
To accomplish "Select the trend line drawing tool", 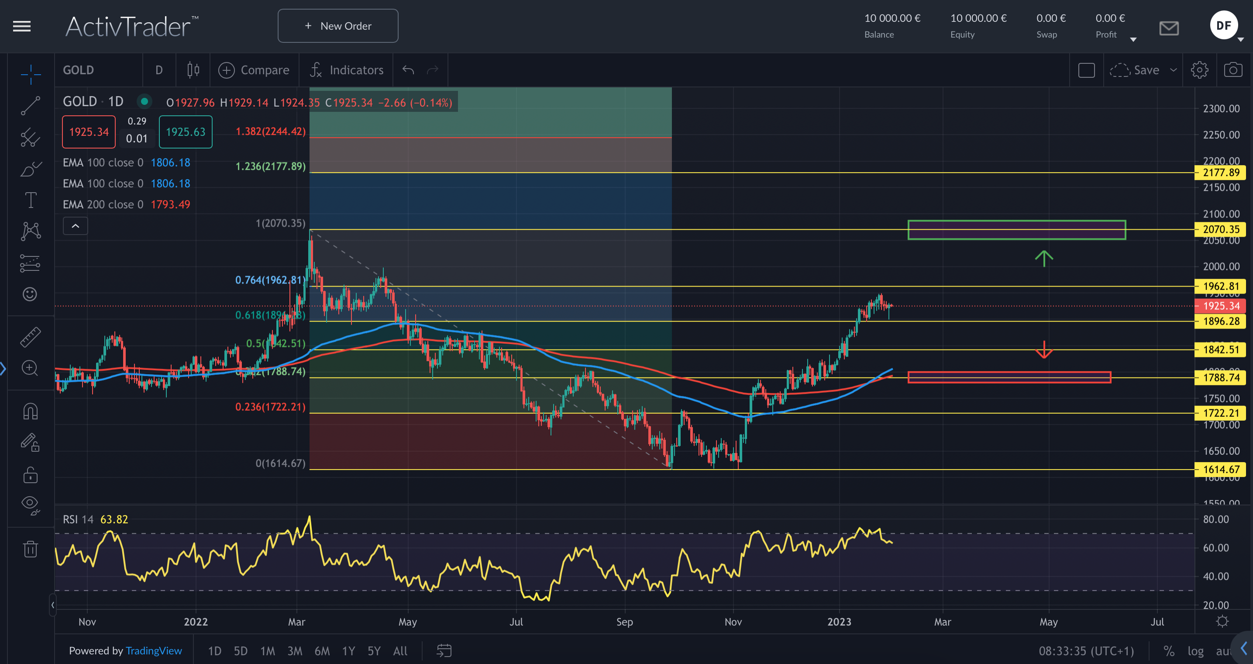I will tap(30, 106).
